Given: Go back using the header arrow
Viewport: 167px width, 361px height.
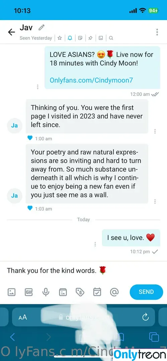Looking at the screenshot, I should (x=11, y=32).
